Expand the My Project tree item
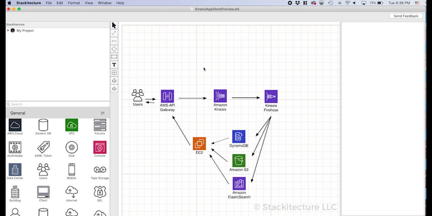 (8, 31)
